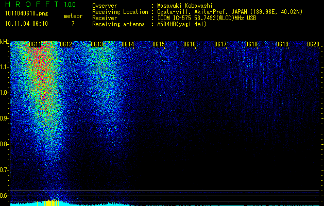Click the 0.7 kHz axis label
The width and height of the screenshot is (324, 206).
(x=4, y=170)
